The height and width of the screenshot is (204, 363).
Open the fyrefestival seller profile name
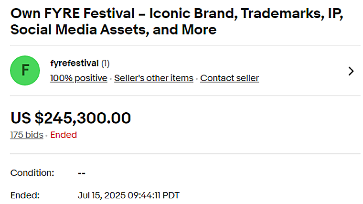pyautogui.click(x=74, y=63)
